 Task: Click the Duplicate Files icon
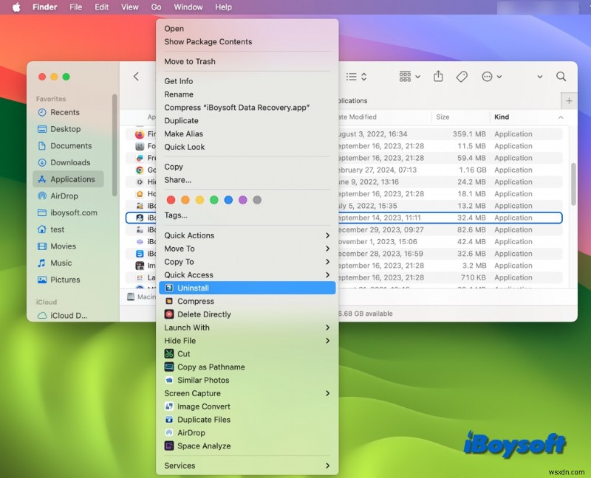(x=169, y=420)
